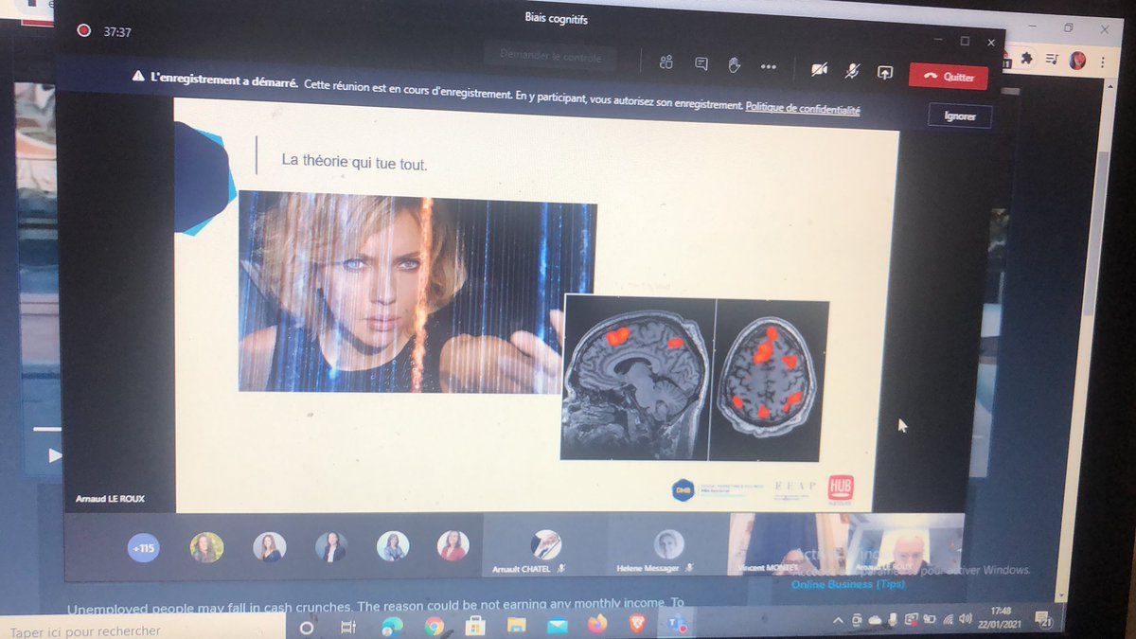The height and width of the screenshot is (639, 1136).
Task: Open the Online Business (Tips) link behind Teams
Action: (848, 584)
